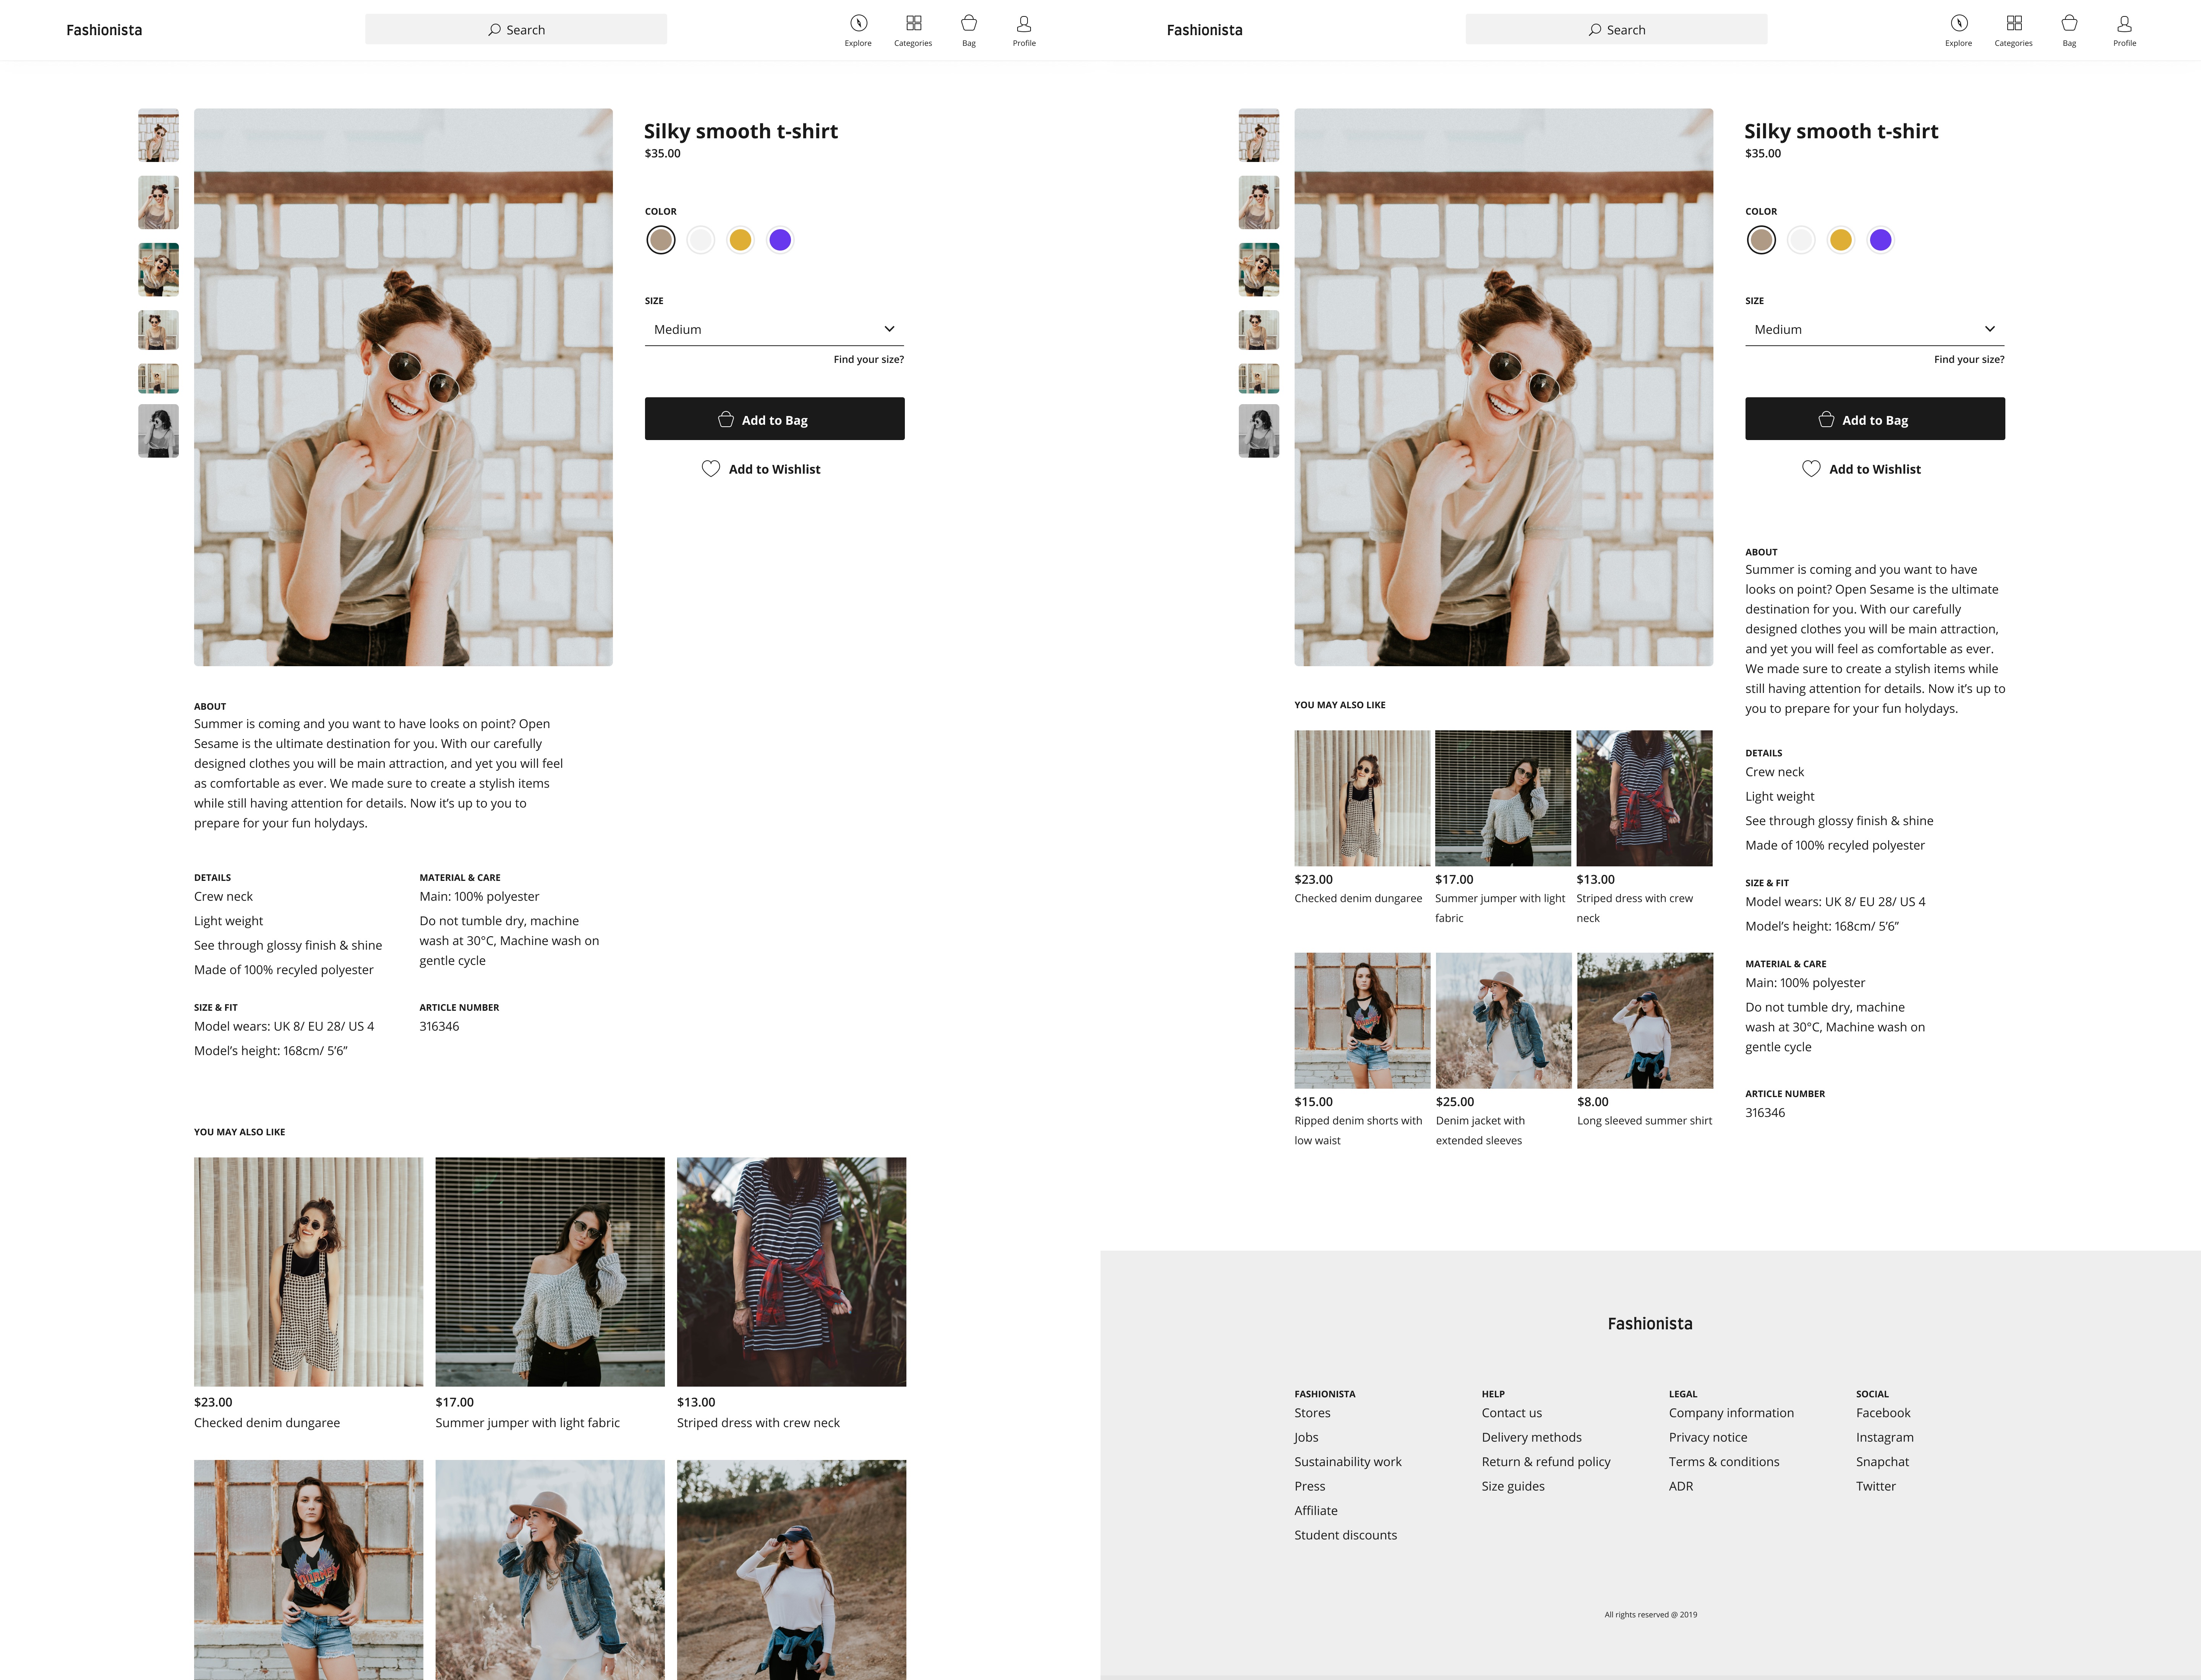Open the Delivery methods footer link
The height and width of the screenshot is (1680, 2201).
(1532, 1437)
